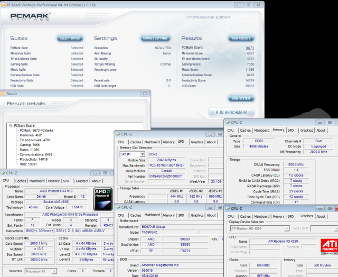Image resolution: width=338 pixels, height=277 pixels.
Task: Click Run Benchmark button
Action: (x=231, y=113)
